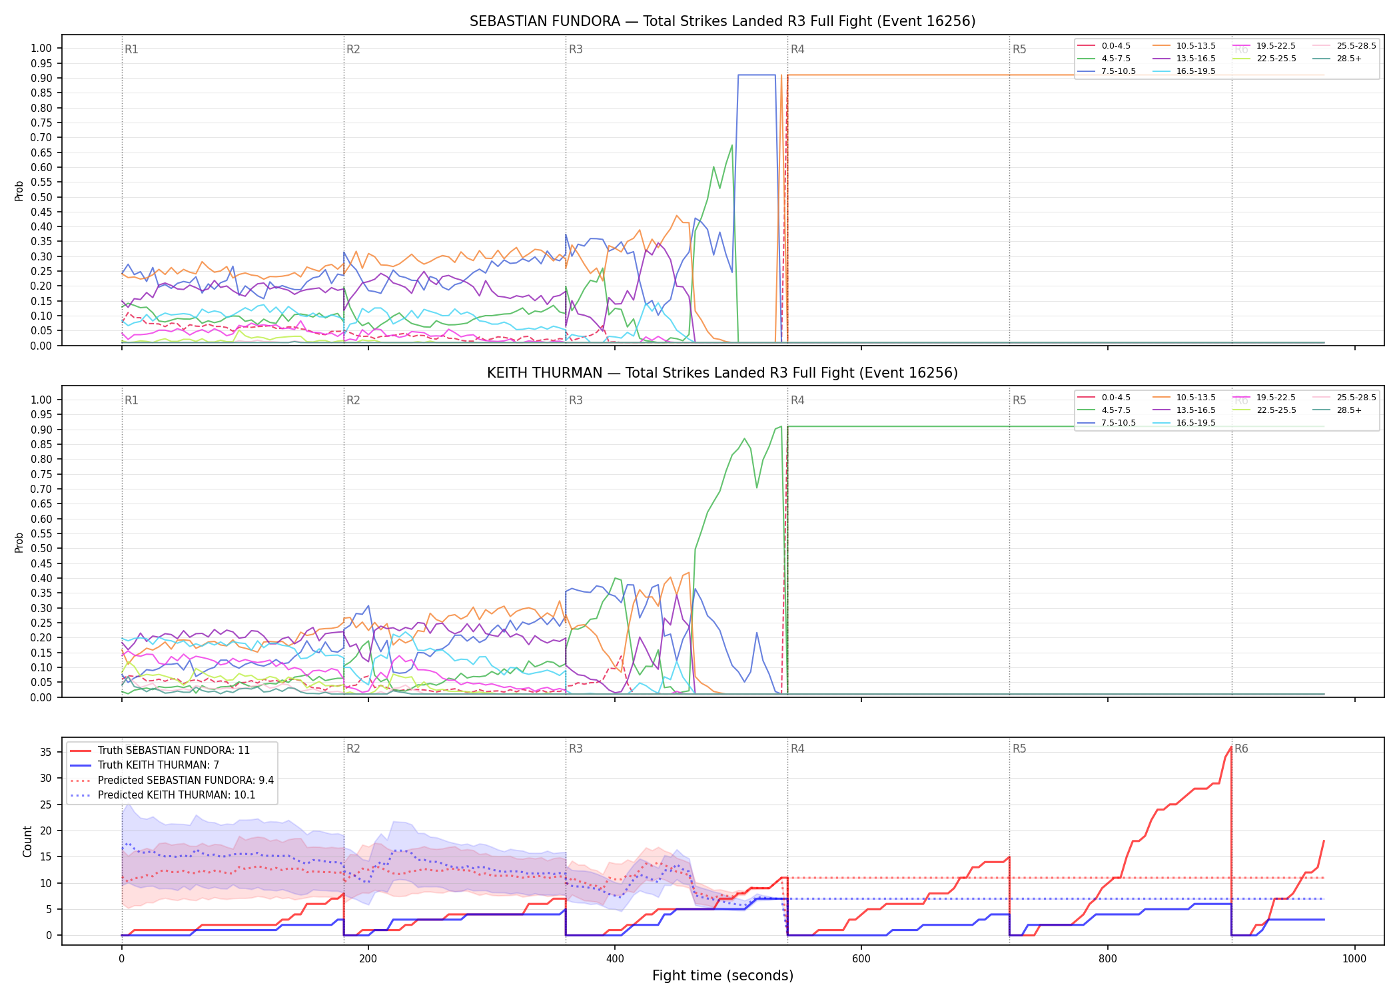Screen dimensions: 1399x999
Task: Click magenta 19.5-22.5 line swatch in Thurman legend
Action: coord(1242,398)
